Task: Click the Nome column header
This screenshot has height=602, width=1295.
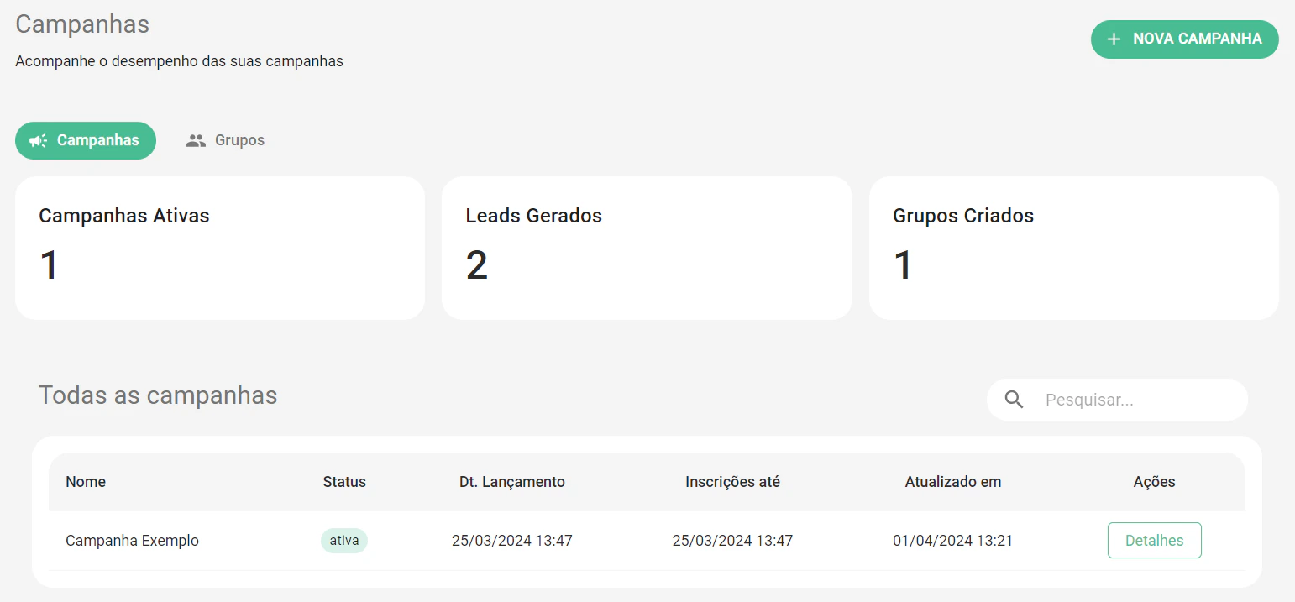Action: tap(86, 481)
